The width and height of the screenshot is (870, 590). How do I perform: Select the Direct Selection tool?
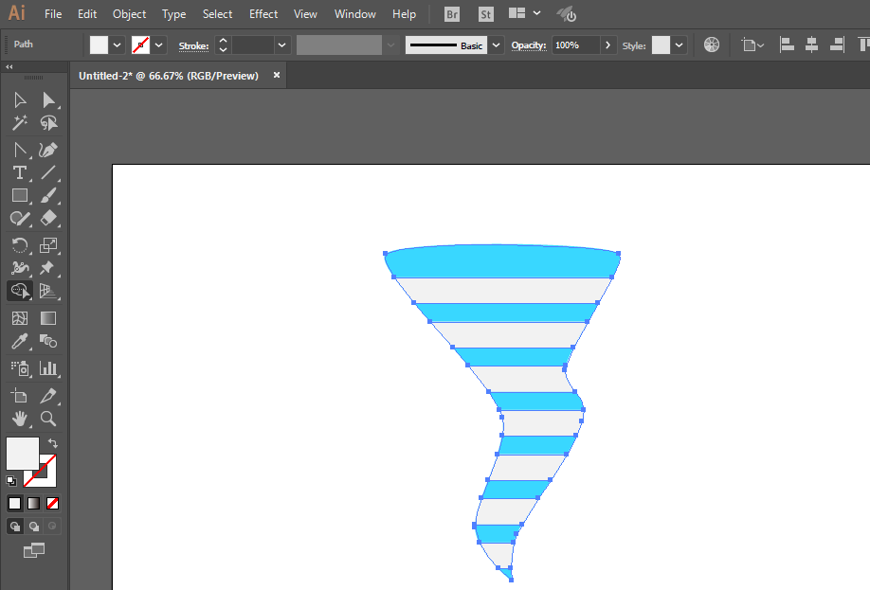click(x=48, y=99)
